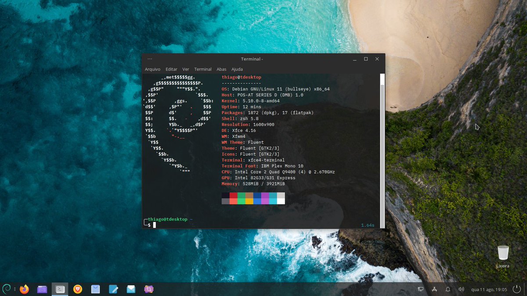Open the purple file manager in the taskbar
The height and width of the screenshot is (296, 527).
[x=42, y=289]
